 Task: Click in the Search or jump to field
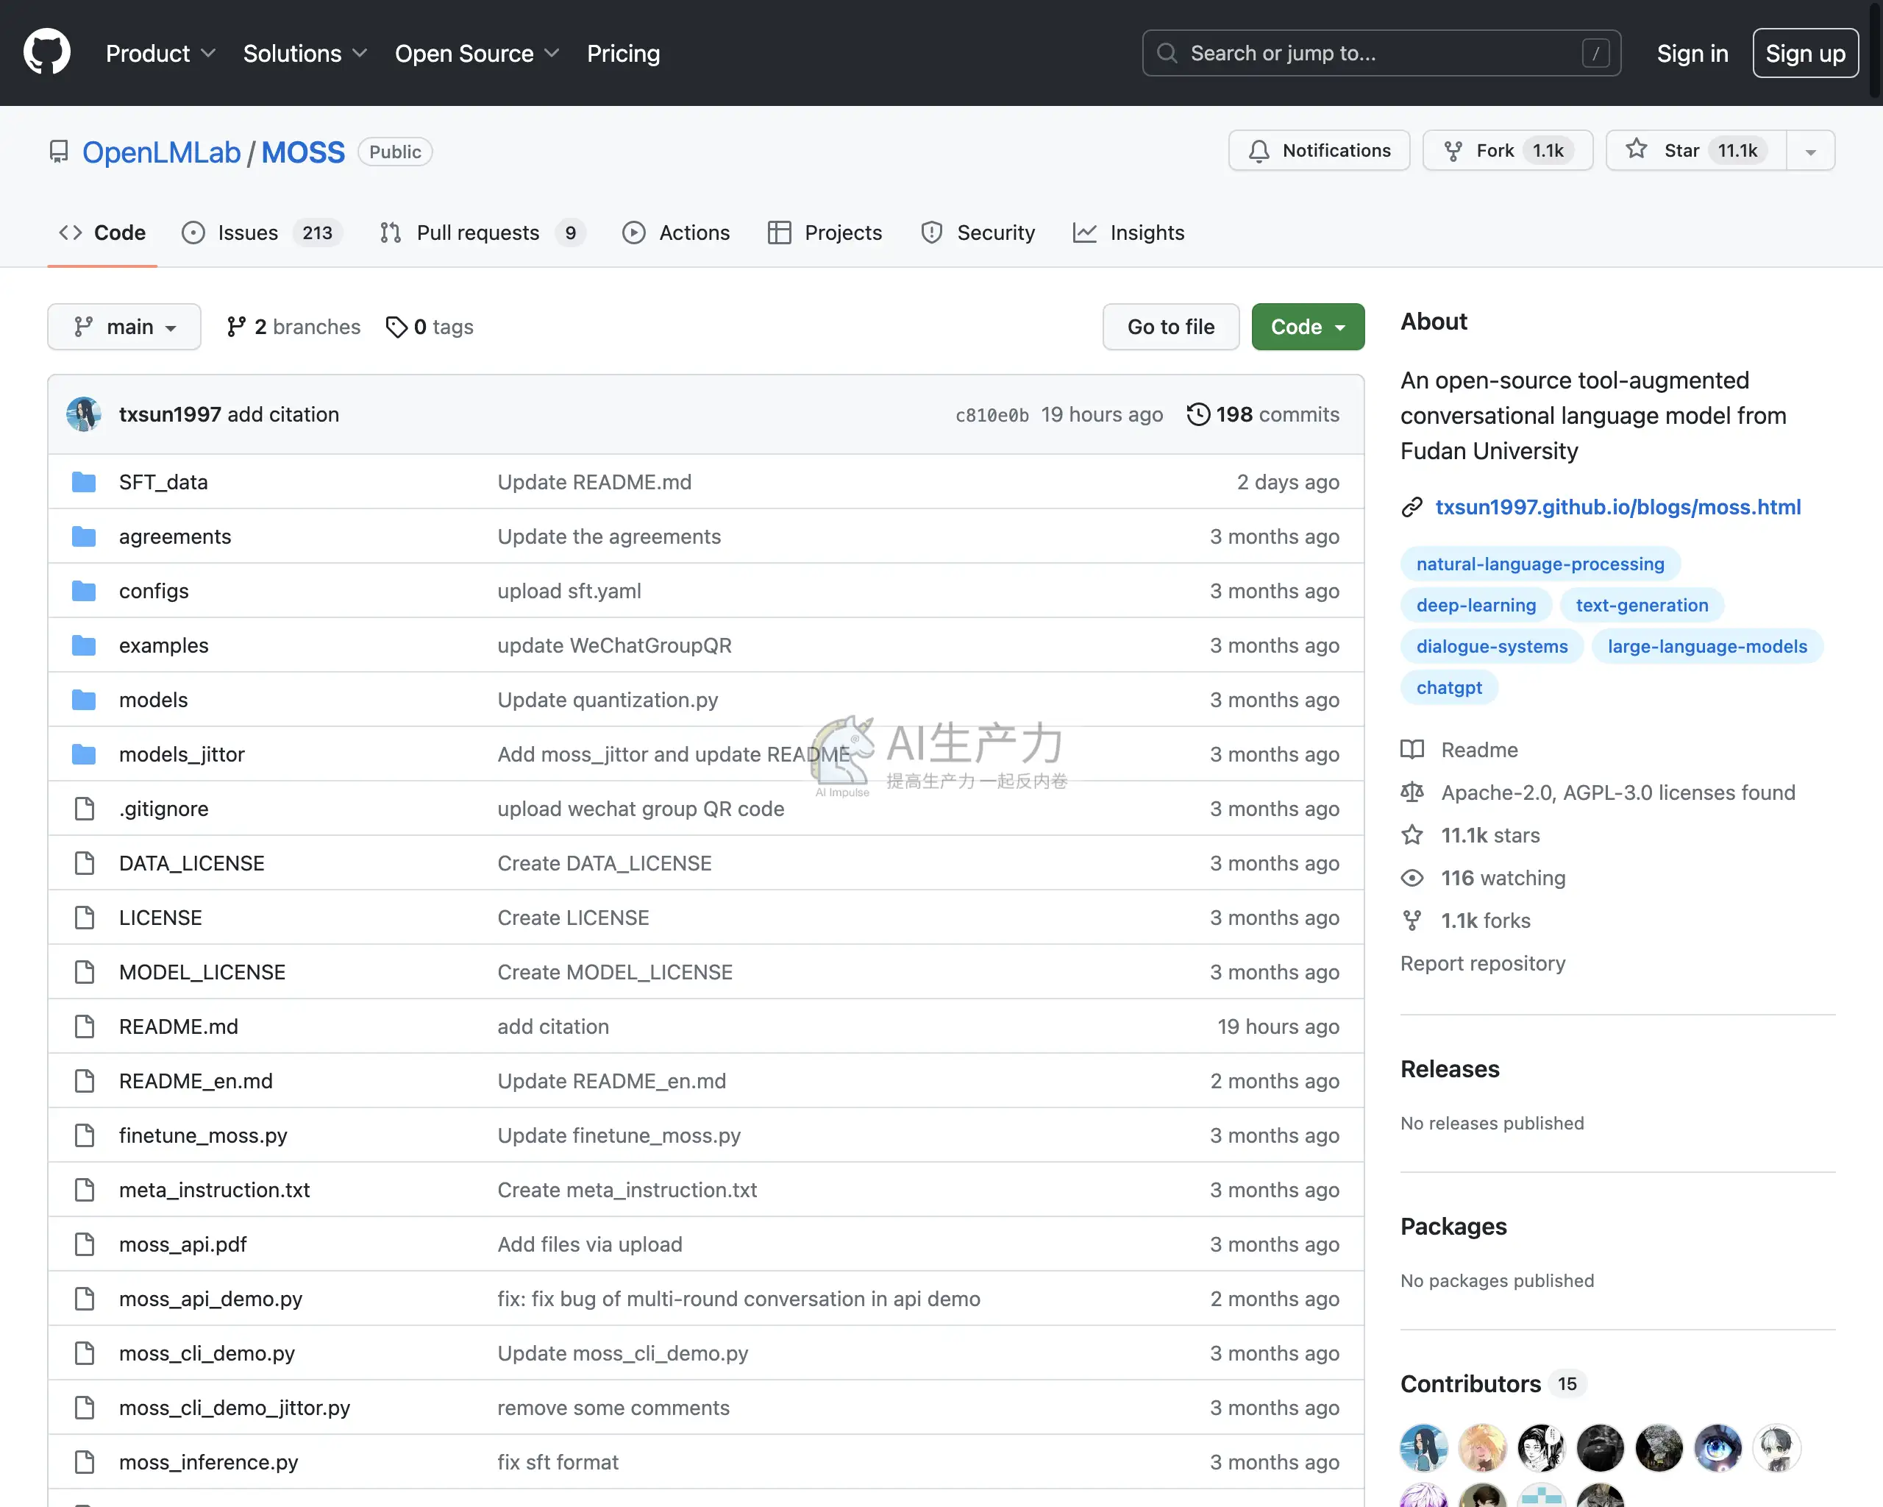point(1381,53)
